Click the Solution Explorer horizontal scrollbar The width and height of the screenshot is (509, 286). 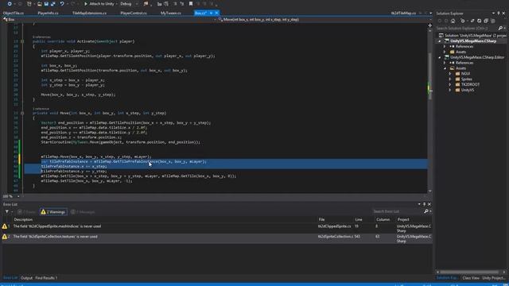click(x=470, y=272)
